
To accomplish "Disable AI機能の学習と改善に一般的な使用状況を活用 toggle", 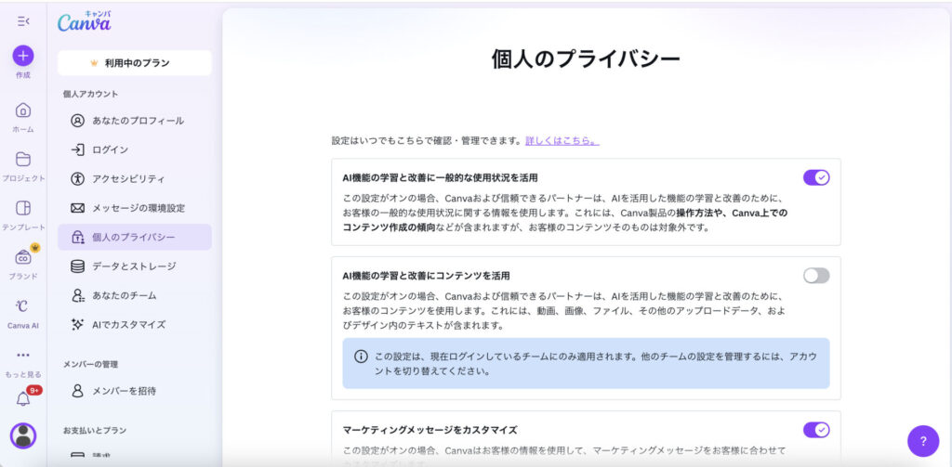I will 815,177.
